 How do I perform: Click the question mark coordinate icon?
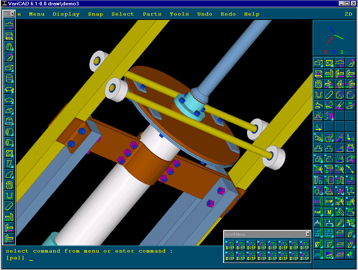(351, 191)
